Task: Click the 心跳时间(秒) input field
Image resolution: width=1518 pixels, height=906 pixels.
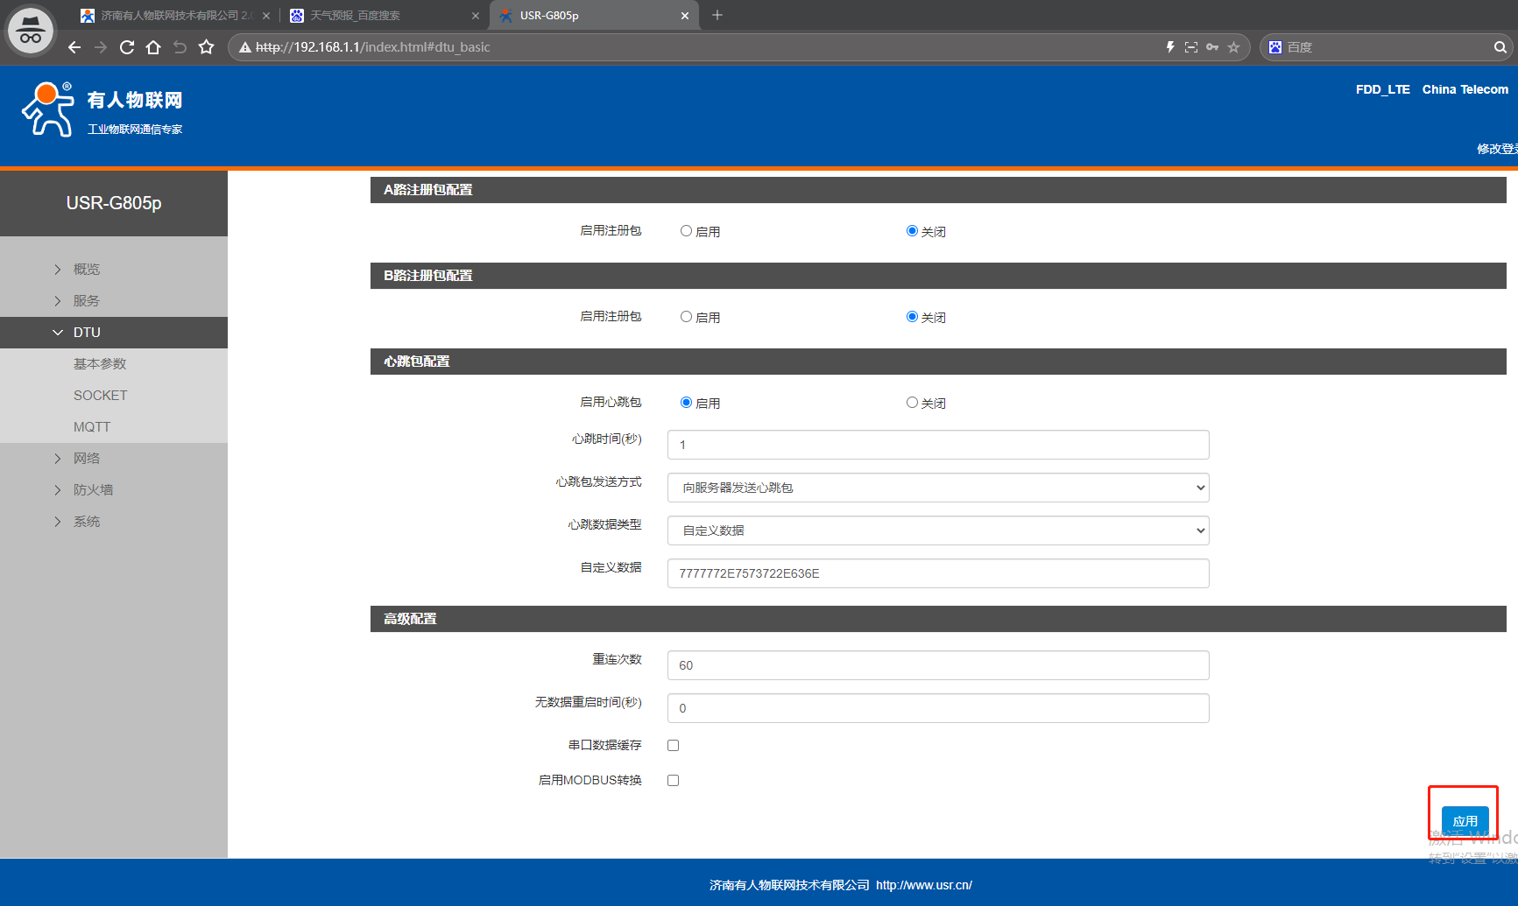Action: pos(937,445)
